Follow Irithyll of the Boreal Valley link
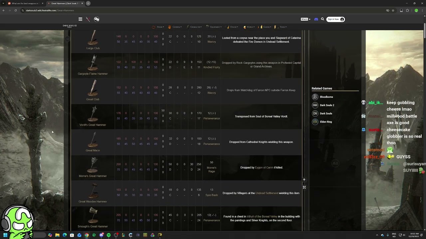This screenshot has width=426, height=239. [262, 216]
